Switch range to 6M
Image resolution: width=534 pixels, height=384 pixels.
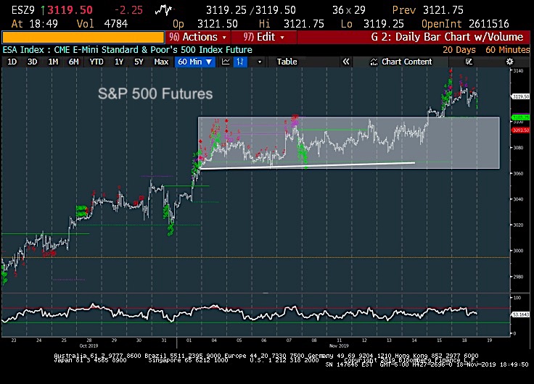(x=73, y=62)
